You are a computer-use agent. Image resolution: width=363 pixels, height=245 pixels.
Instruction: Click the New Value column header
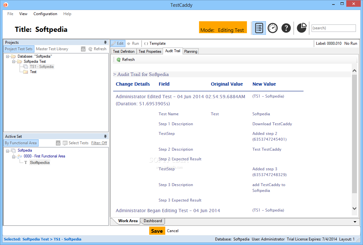pyautogui.click(x=264, y=84)
